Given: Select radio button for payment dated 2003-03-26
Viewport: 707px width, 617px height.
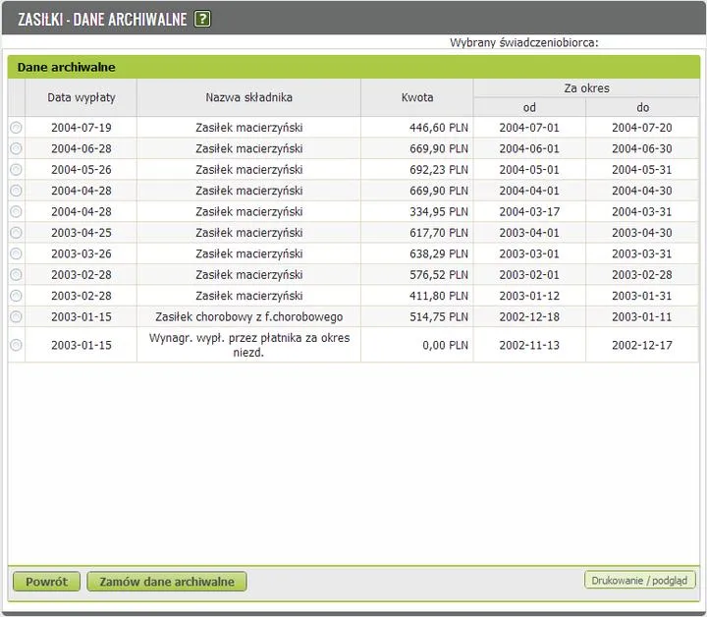Looking at the screenshot, I should 16,253.
